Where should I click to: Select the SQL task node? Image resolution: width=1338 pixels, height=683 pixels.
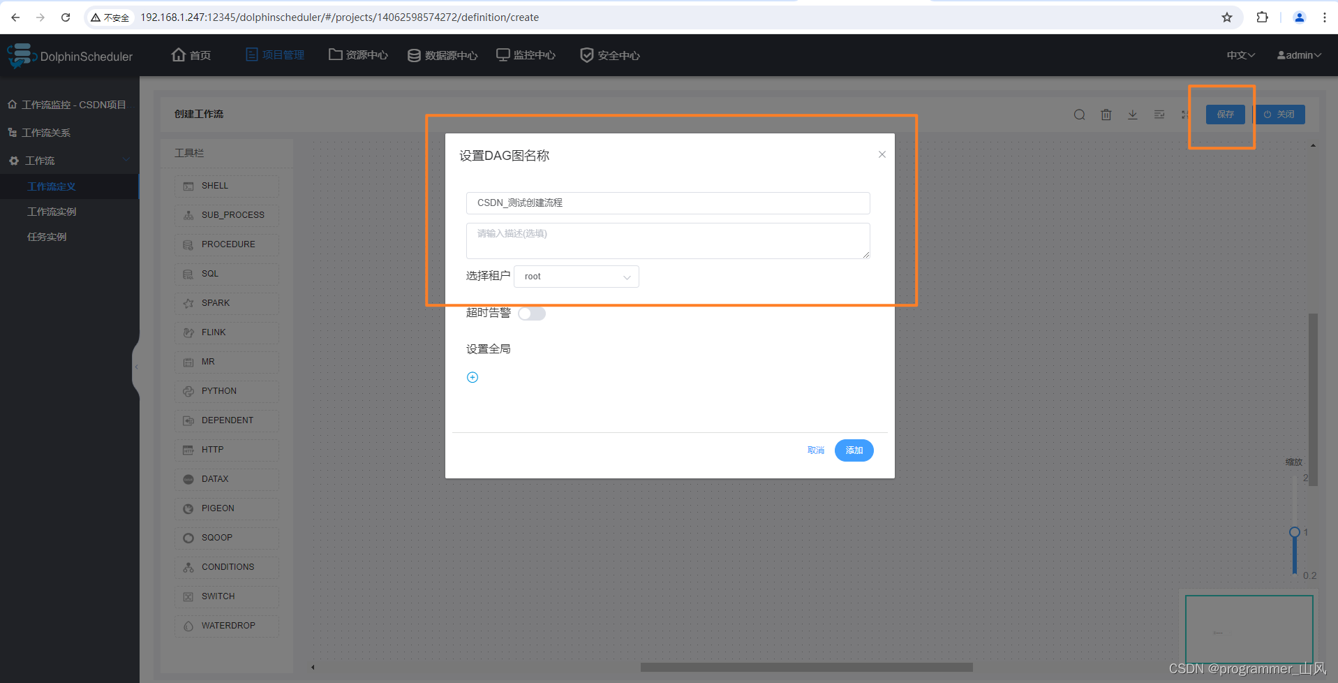pos(226,274)
